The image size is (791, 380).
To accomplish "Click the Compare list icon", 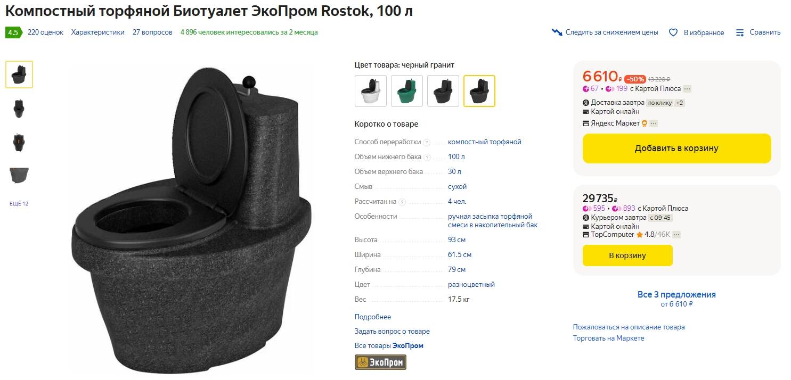I will [740, 32].
